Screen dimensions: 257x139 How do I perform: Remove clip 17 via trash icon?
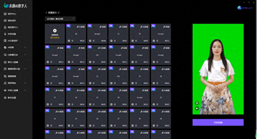point(157,83)
